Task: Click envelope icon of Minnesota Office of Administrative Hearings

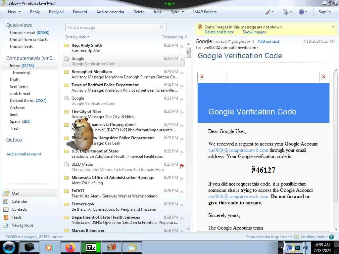Action: [x=66, y=178]
